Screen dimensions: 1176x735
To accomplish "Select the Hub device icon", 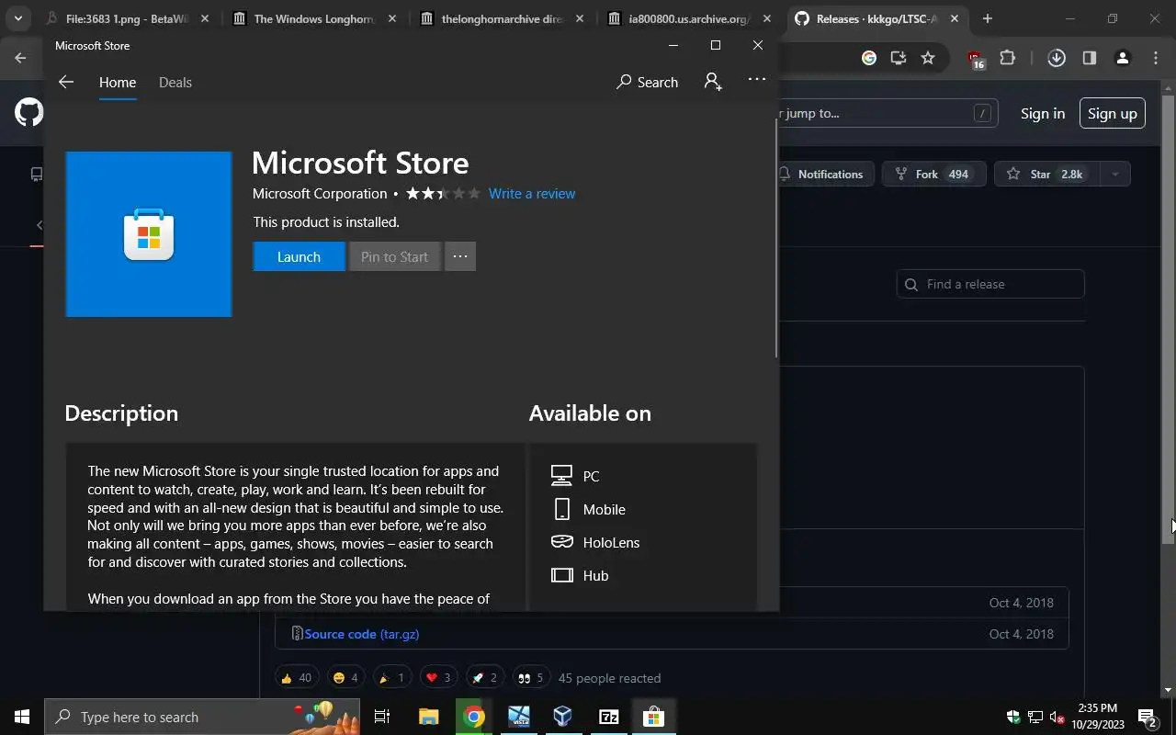I will (561, 575).
